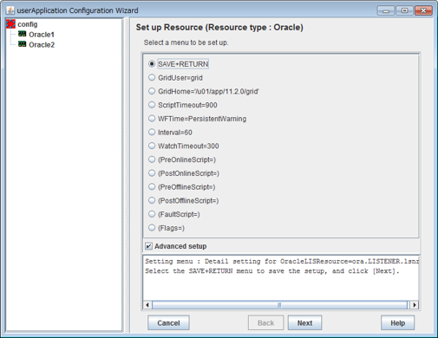Click Next to proceed
The height and width of the screenshot is (338, 438).
tap(304, 322)
